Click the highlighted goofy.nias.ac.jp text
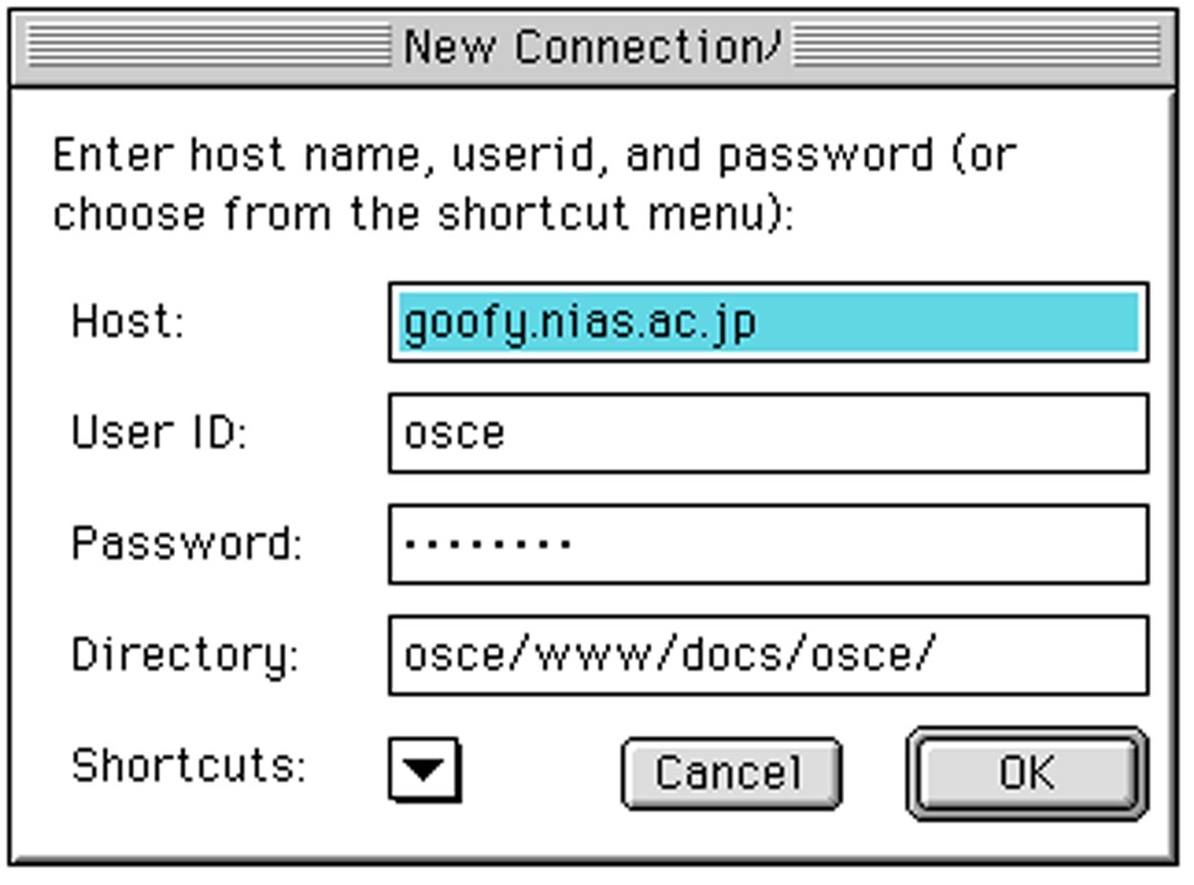 (x=579, y=324)
